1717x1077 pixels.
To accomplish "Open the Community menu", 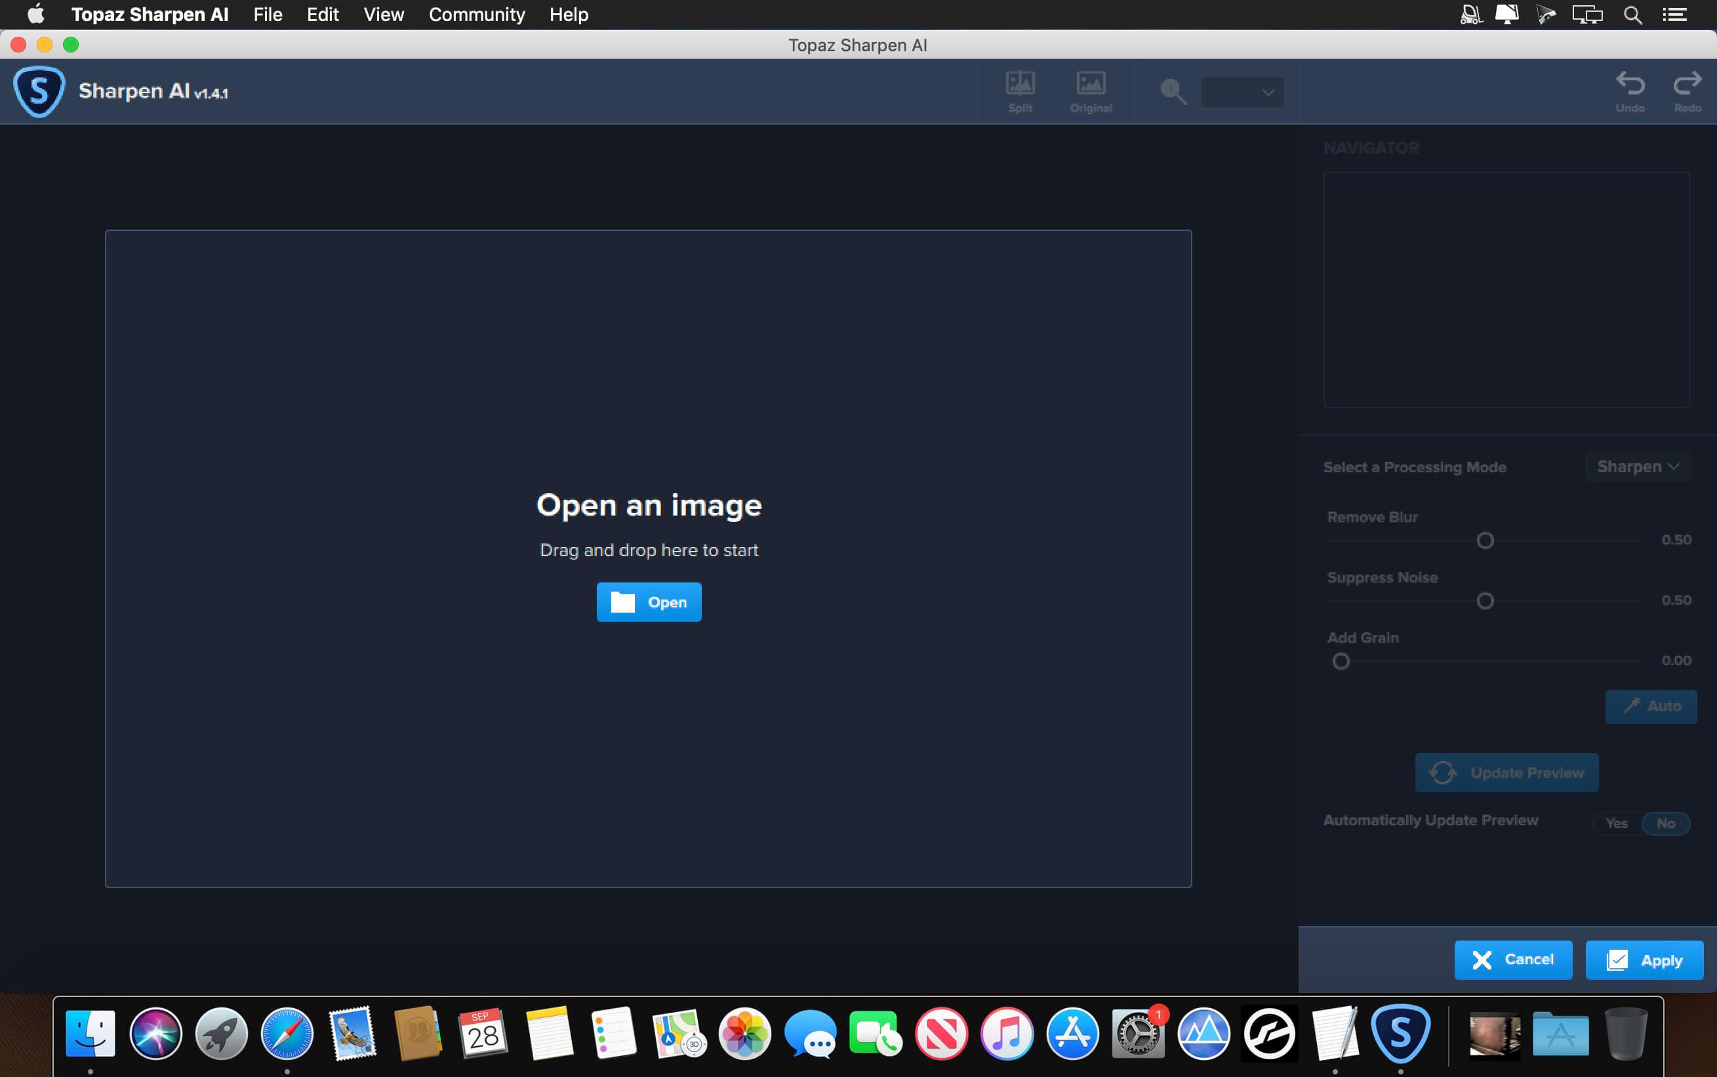I will (x=476, y=14).
